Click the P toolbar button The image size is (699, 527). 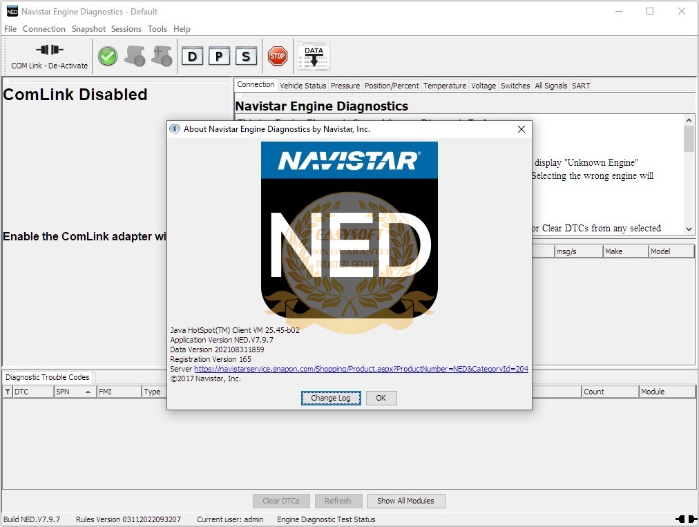coord(220,56)
